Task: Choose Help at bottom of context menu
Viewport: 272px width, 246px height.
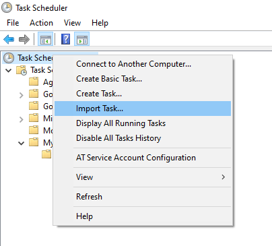Action: pyautogui.click(x=143, y=216)
